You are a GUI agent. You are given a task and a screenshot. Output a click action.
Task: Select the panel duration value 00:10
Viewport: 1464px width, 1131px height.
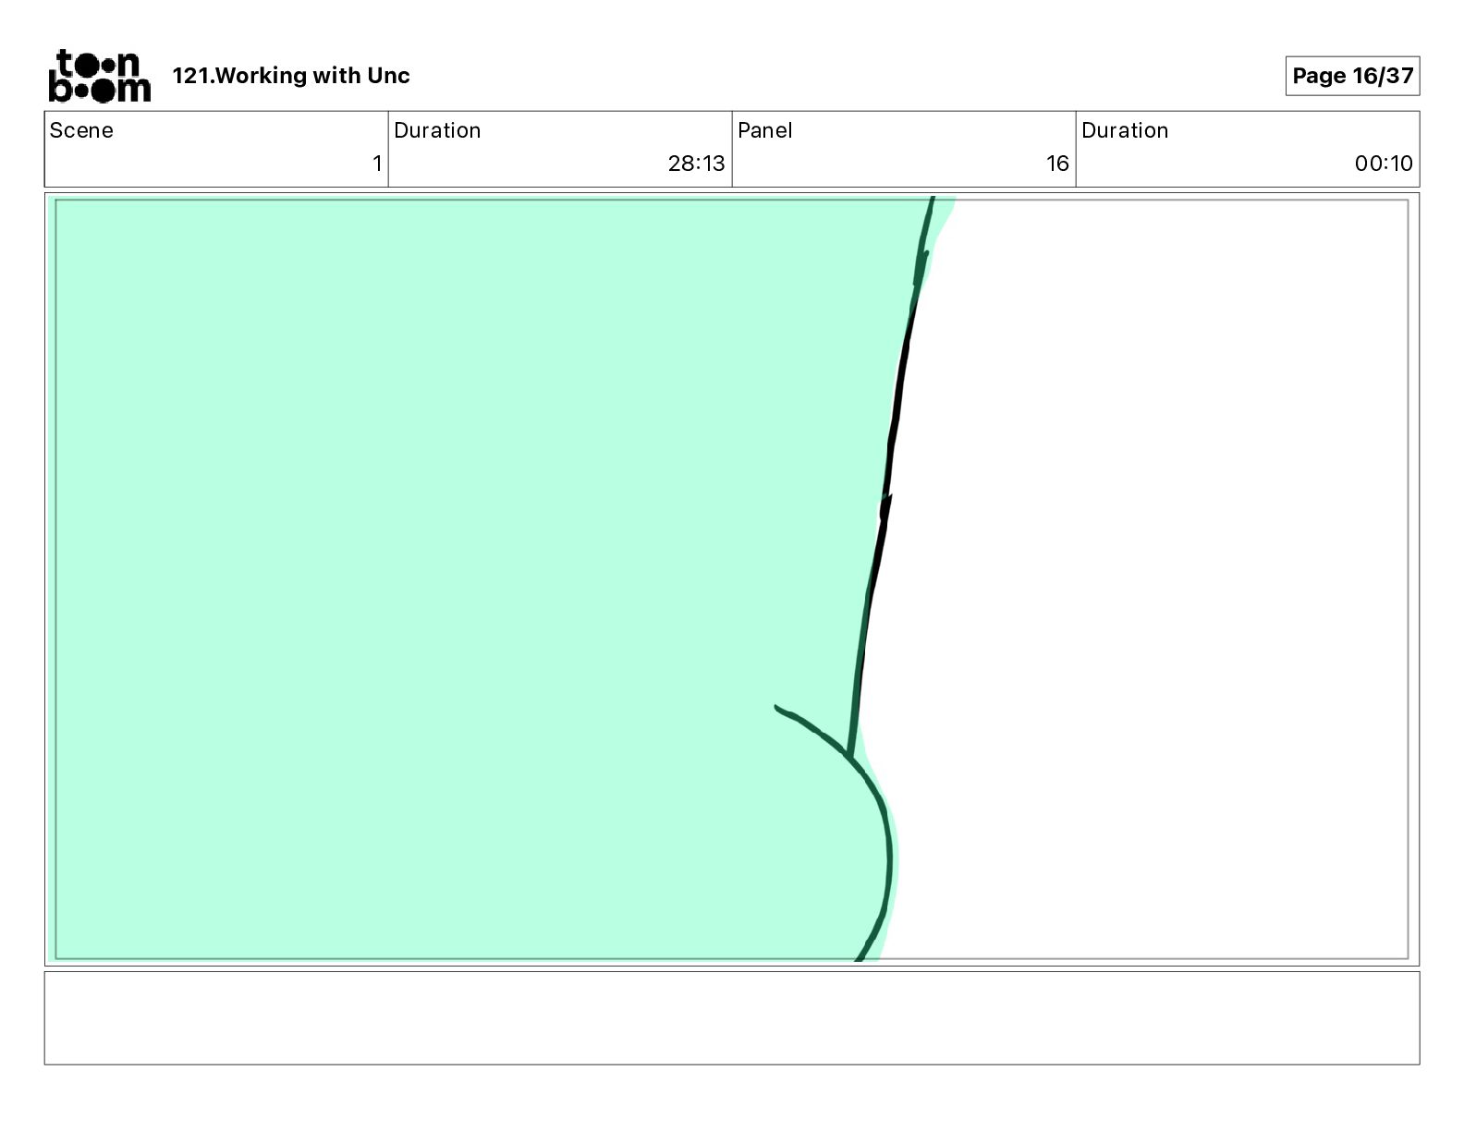click(1384, 164)
